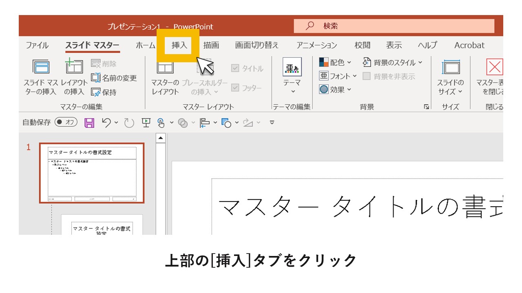Open the アニメーション tab
This screenshot has width=522, height=293.
pyautogui.click(x=316, y=45)
